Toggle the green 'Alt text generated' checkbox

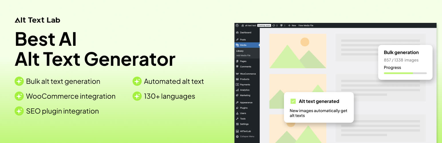pos(293,101)
